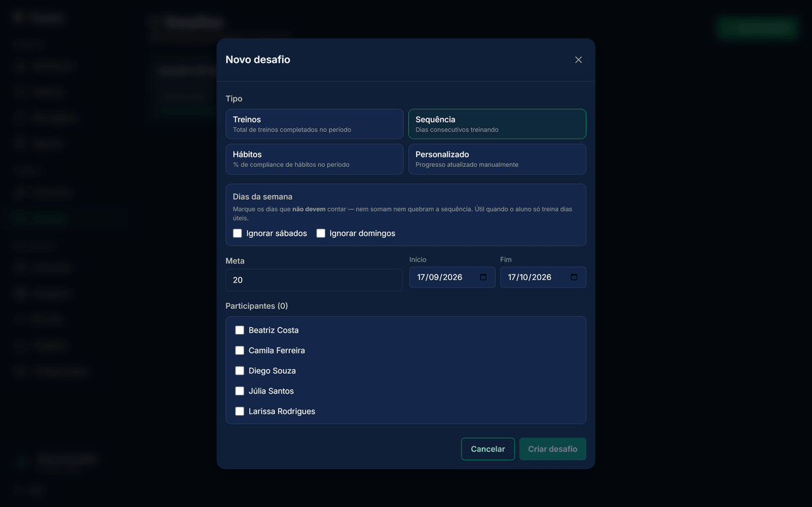Check participant Beatriz Costa
This screenshot has width=812, height=507.
click(x=240, y=330)
